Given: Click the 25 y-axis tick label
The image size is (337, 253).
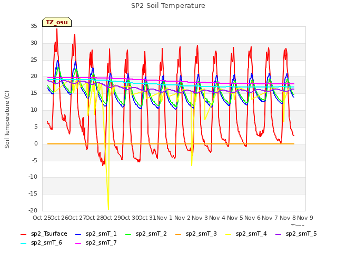Looking at the screenshot, I should 34,60.
